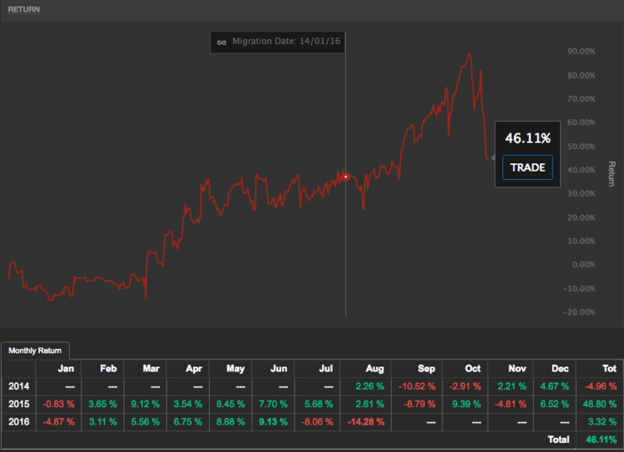The height and width of the screenshot is (452, 624).
Task: Click the Aug column header
Action: coord(369,368)
